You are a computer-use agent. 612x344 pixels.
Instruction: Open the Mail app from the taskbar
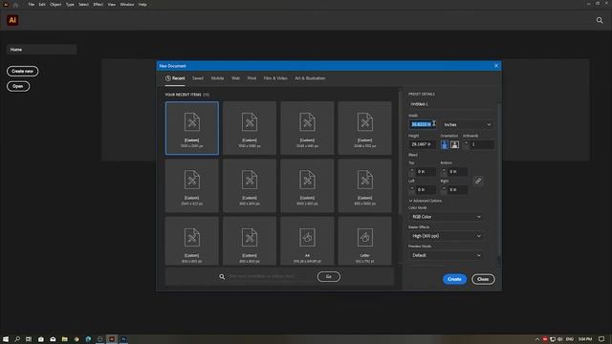click(53, 339)
